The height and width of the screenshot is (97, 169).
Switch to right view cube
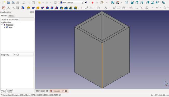(142, 3)
